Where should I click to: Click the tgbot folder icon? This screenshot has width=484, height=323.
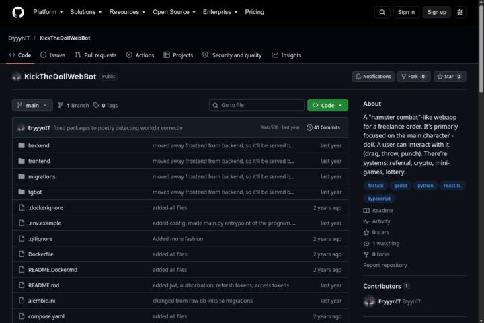(x=22, y=192)
